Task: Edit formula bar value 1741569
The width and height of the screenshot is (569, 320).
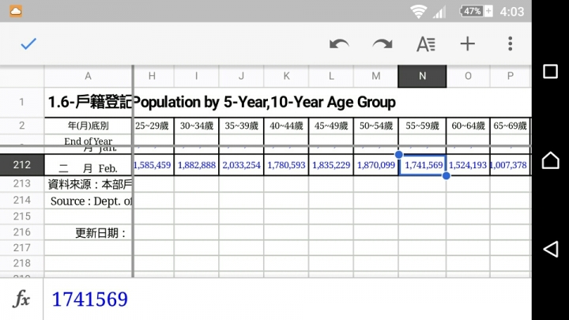Action: [x=288, y=299]
